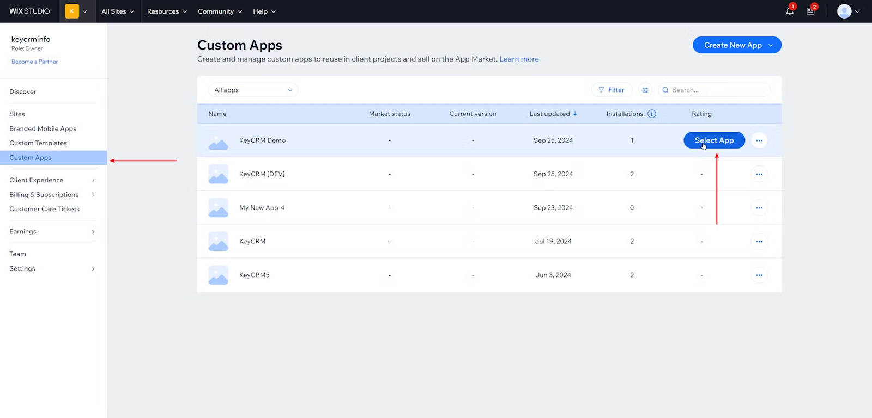Open the orange K workspace switcher
Image resolution: width=872 pixels, height=418 pixels.
tap(76, 11)
